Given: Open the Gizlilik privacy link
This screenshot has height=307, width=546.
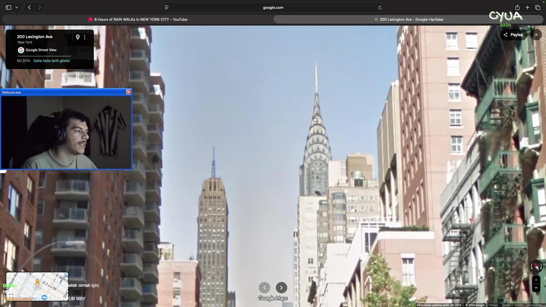Looking at the screenshot, I should [x=519, y=305].
